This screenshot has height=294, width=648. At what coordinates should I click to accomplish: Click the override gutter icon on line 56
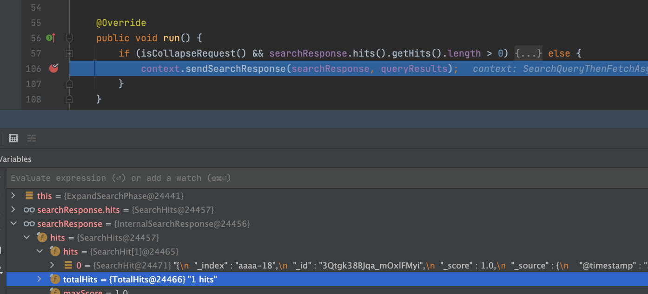51,38
